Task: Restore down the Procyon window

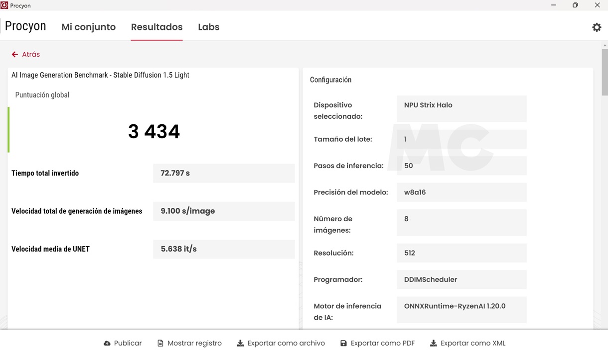Action: [575, 5]
